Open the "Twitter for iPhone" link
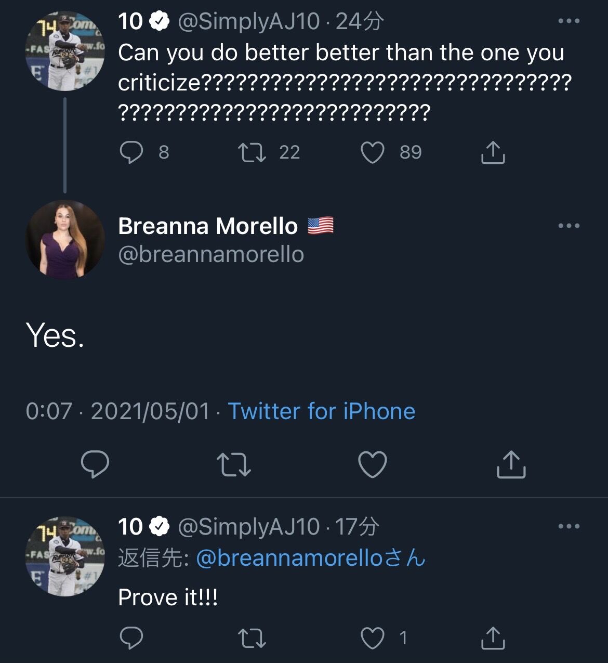The width and height of the screenshot is (608, 663). [321, 411]
